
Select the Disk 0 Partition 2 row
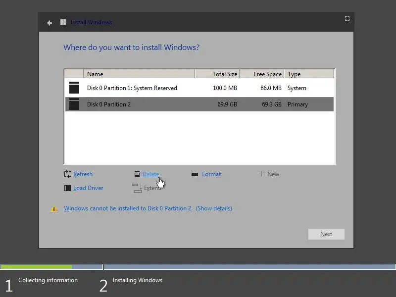point(199,104)
